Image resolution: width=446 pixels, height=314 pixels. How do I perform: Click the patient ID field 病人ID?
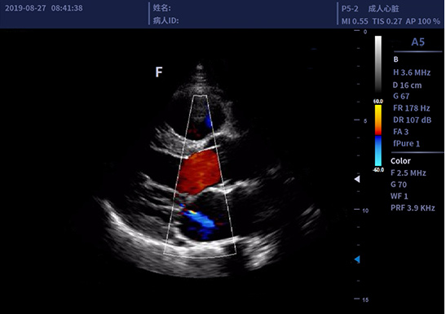point(166,20)
